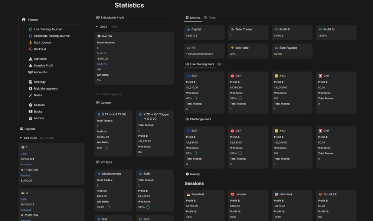The width and height of the screenshot is (373, 221).
Task: Click the Frankfurt German flag icon
Action: [189, 194]
